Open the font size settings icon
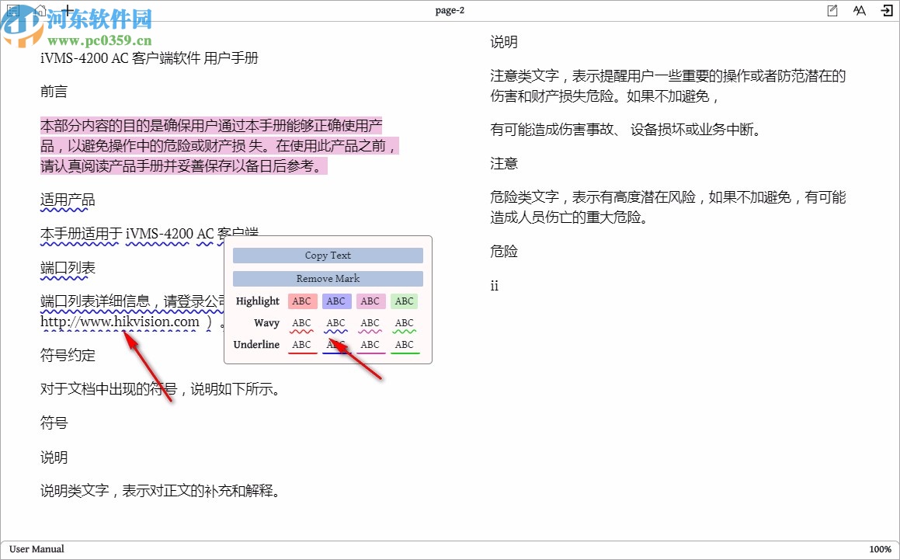This screenshot has width=900, height=560. pos(859,10)
